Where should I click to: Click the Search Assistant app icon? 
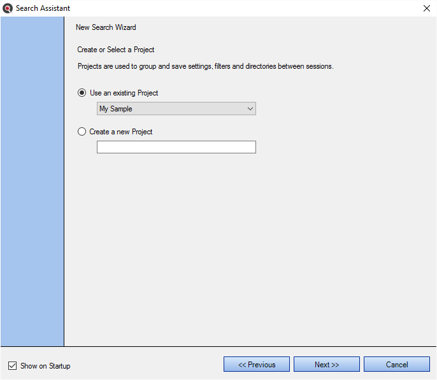[8, 8]
